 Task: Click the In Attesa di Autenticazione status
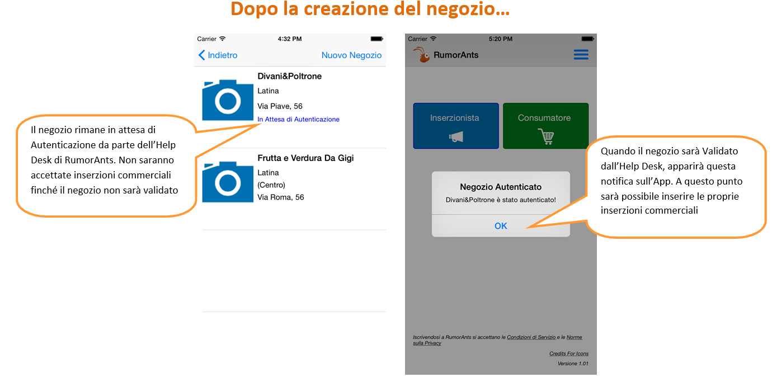298,119
